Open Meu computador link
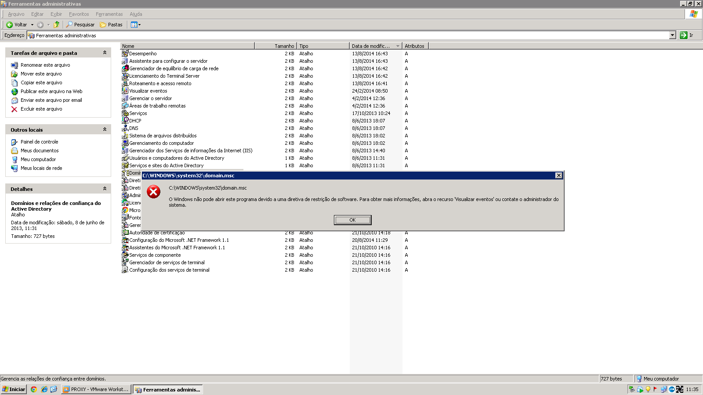The image size is (703, 395). (38, 159)
